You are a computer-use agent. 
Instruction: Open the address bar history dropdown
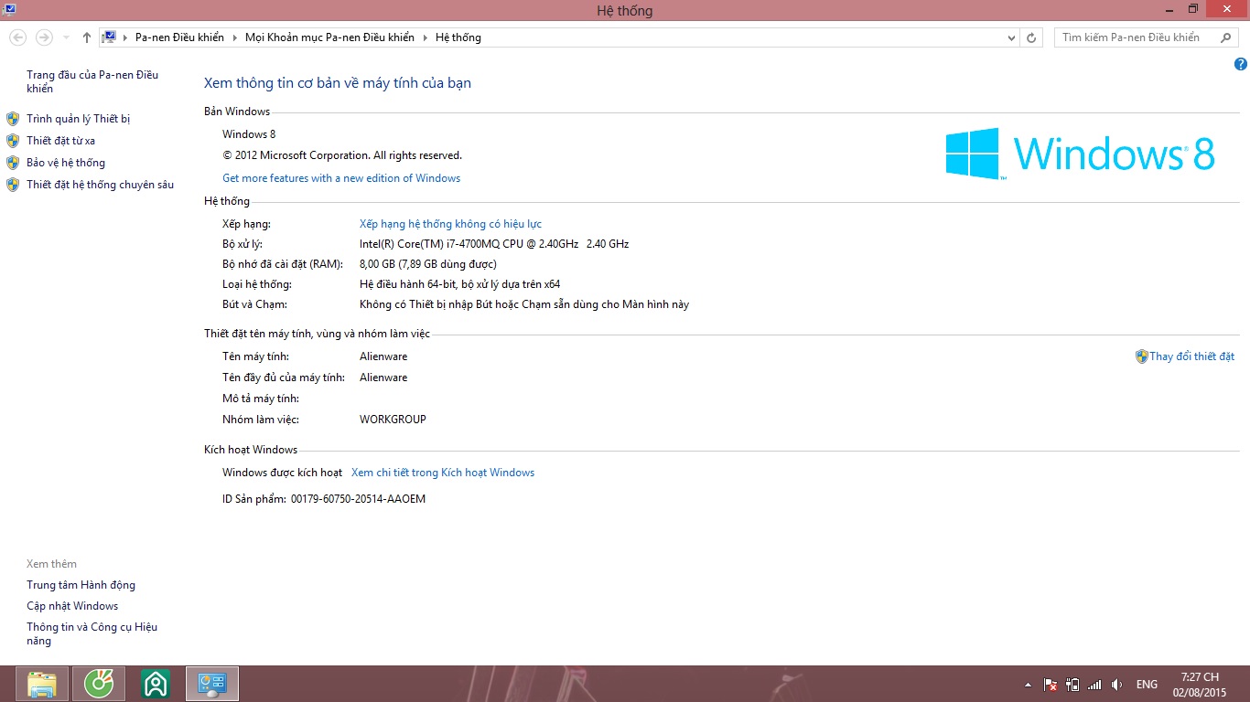coord(1011,37)
